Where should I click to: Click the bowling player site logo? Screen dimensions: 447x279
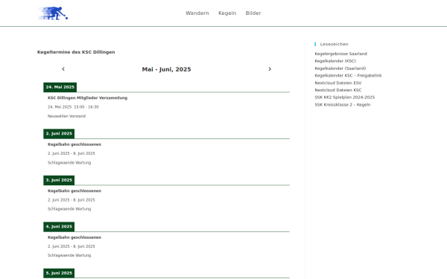coord(53,13)
